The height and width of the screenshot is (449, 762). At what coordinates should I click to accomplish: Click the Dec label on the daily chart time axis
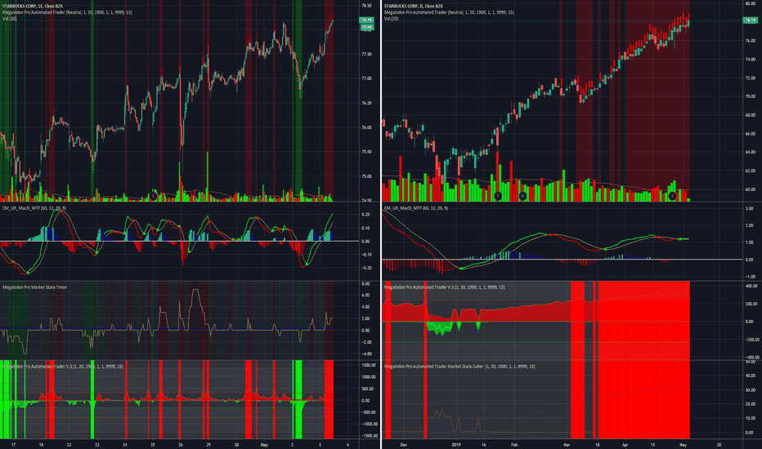click(x=403, y=445)
